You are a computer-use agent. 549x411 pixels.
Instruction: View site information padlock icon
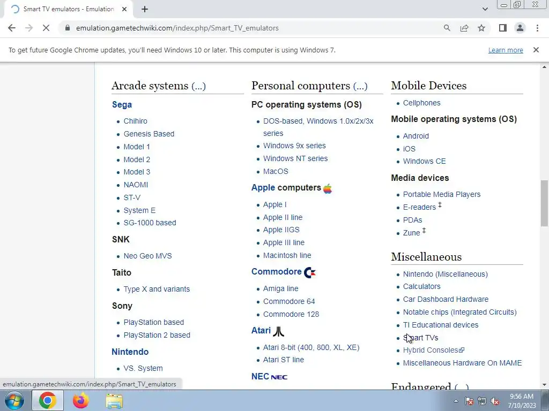68,28
